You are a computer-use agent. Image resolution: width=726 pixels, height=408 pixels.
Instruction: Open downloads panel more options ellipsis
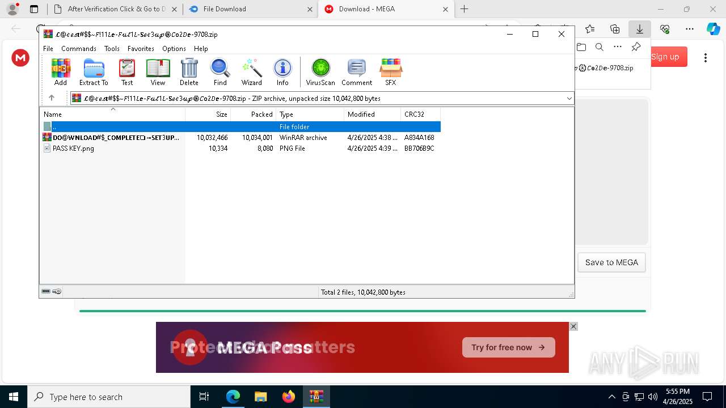click(x=618, y=47)
